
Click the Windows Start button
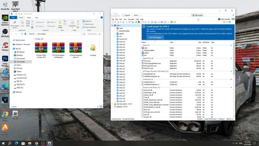point(3,143)
